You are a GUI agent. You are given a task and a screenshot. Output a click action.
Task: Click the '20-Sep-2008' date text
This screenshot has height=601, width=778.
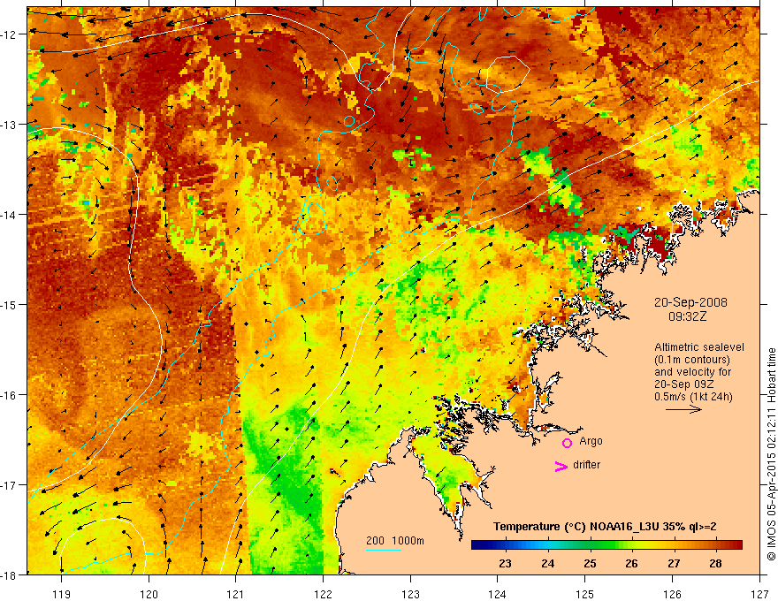(690, 302)
